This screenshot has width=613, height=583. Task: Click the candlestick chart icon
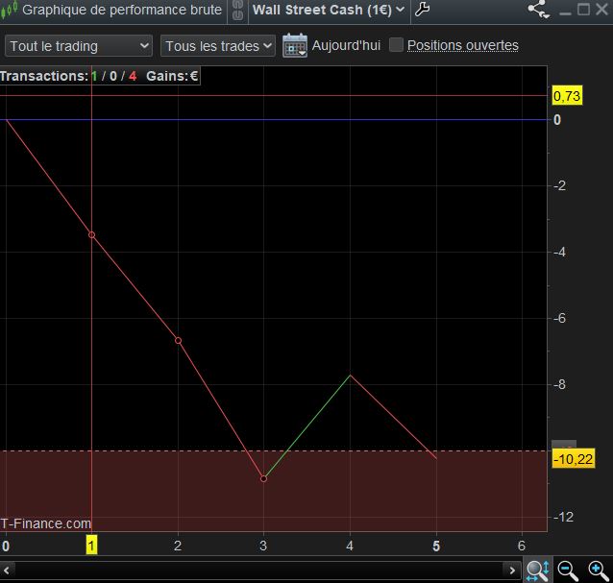click(x=9, y=10)
